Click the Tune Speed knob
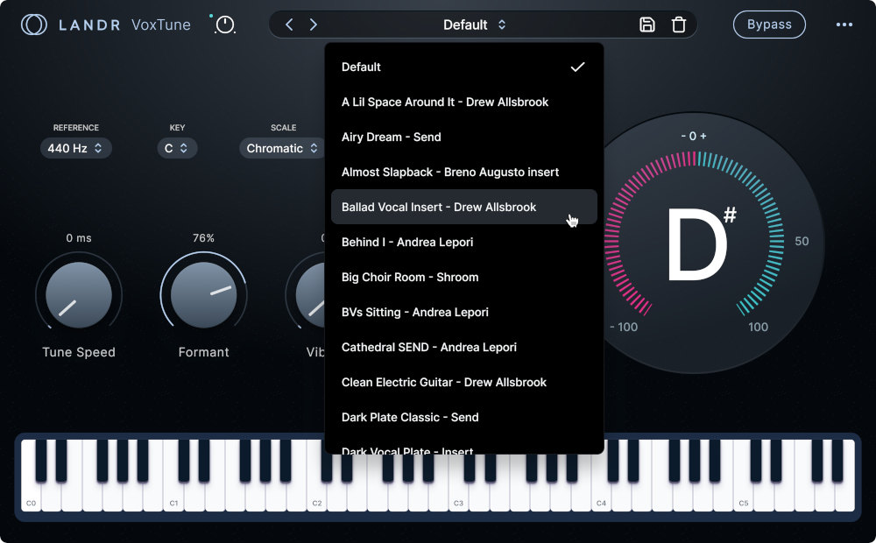Screen dimensions: 876x543 tap(79, 293)
